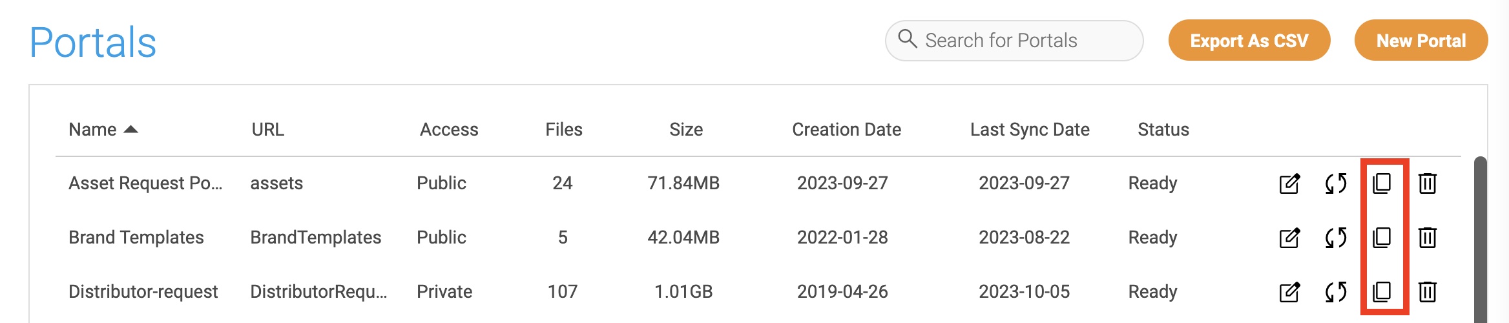Duplicate the Distributor-request portal

click(x=1382, y=292)
